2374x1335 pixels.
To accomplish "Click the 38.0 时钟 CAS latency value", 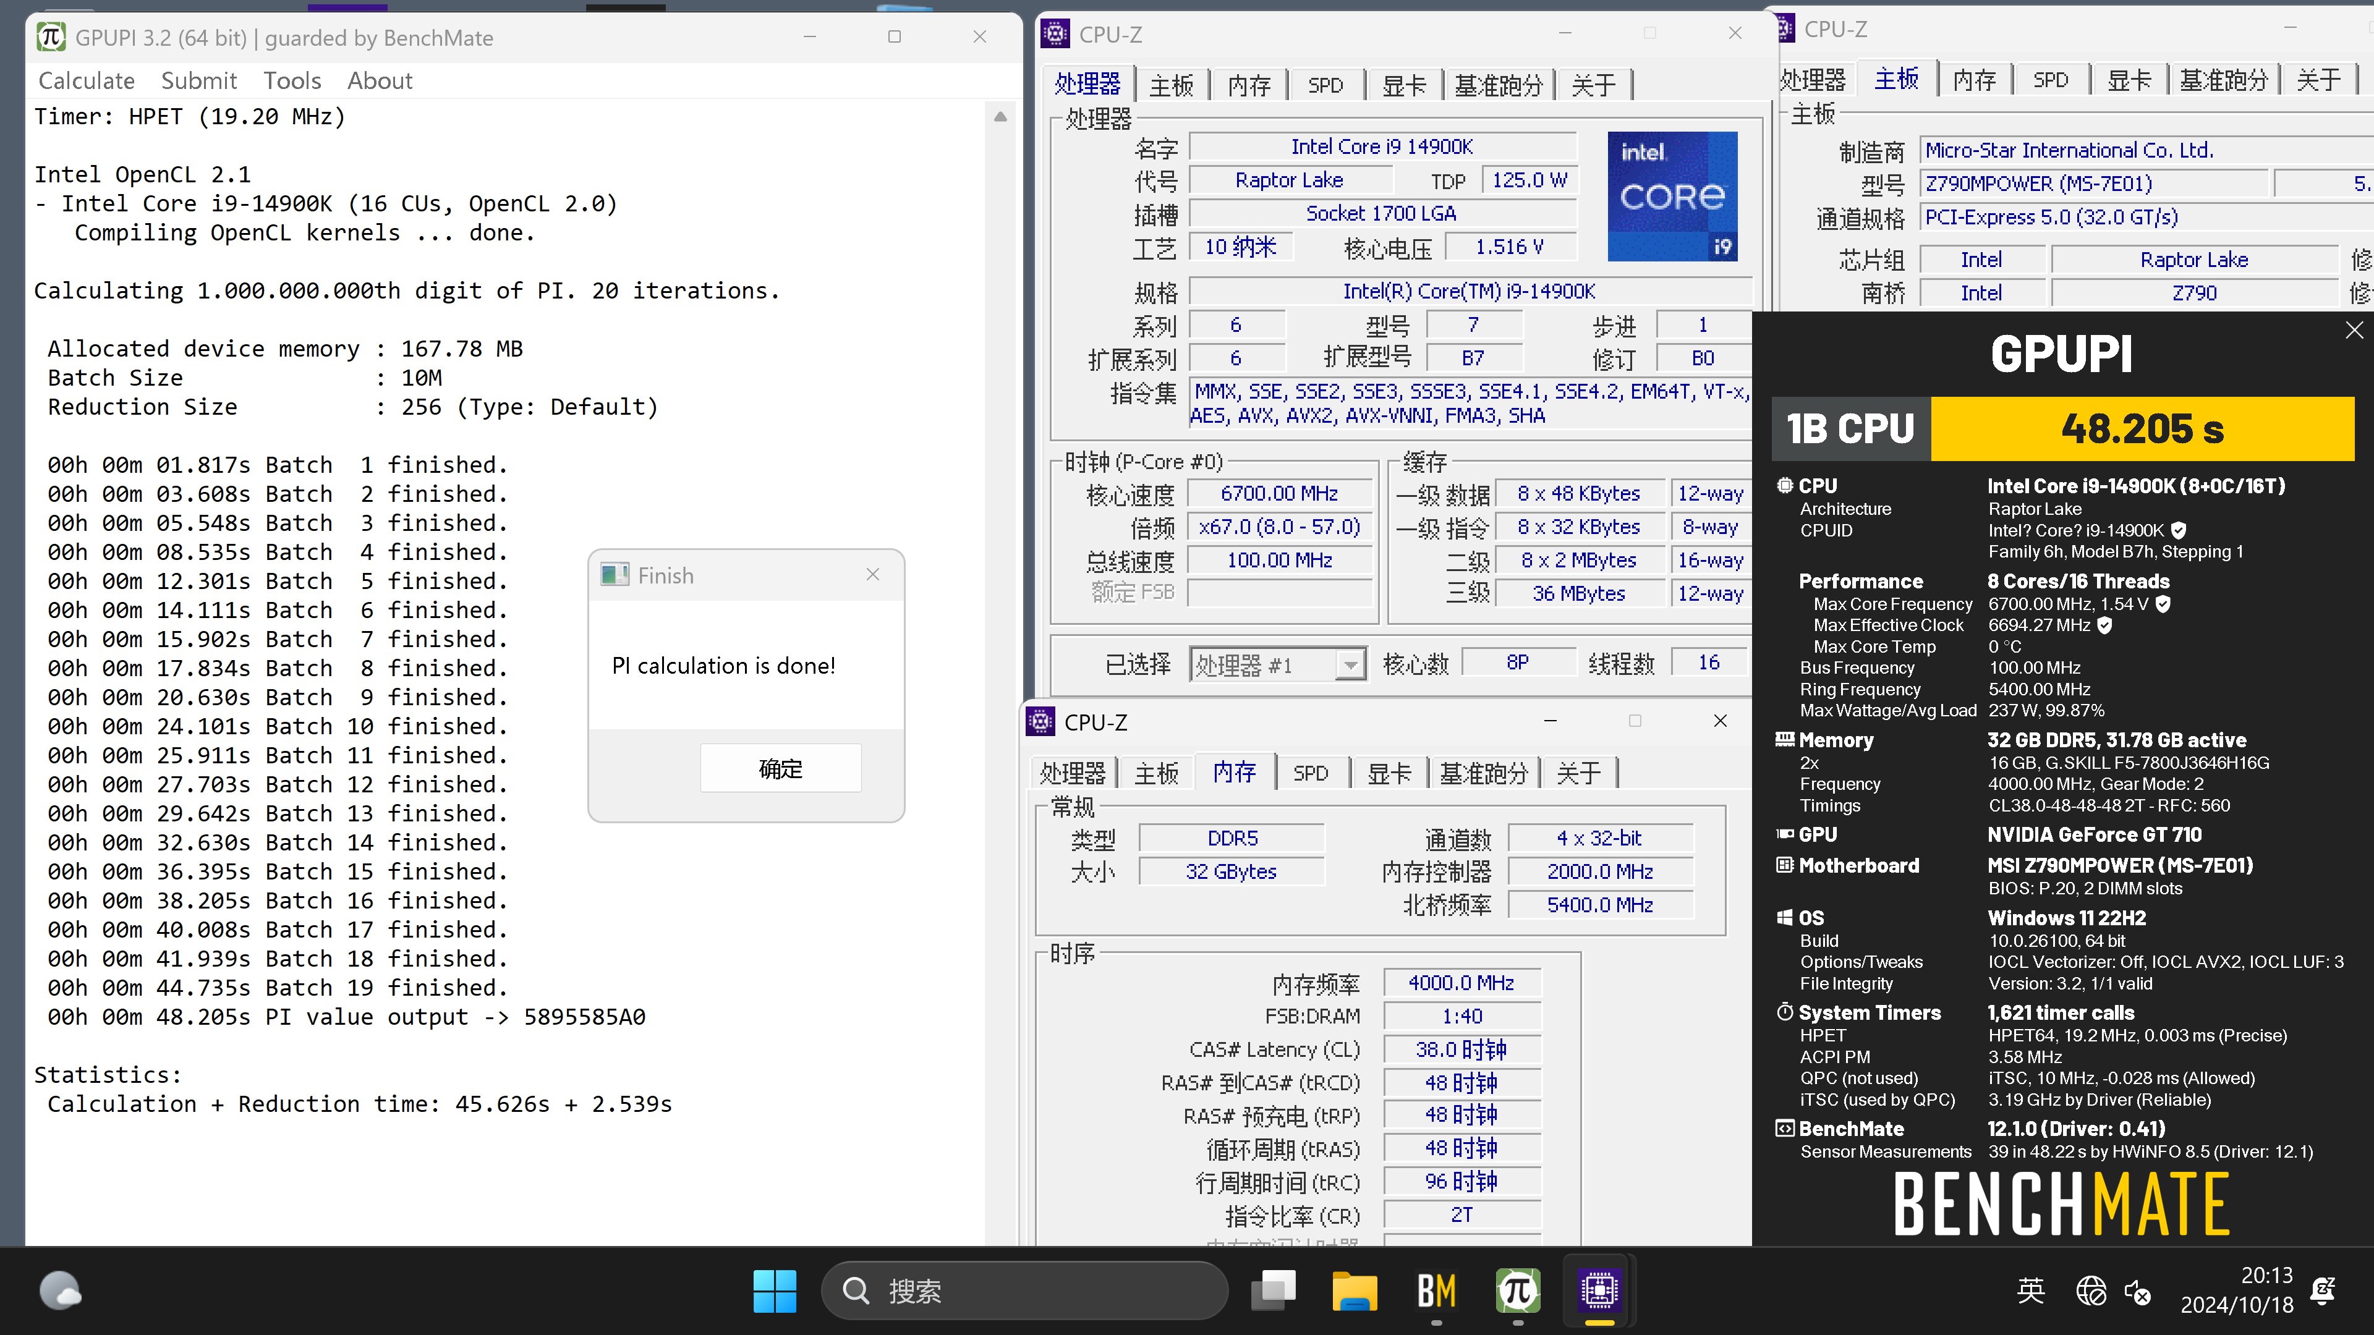I will (1461, 1049).
